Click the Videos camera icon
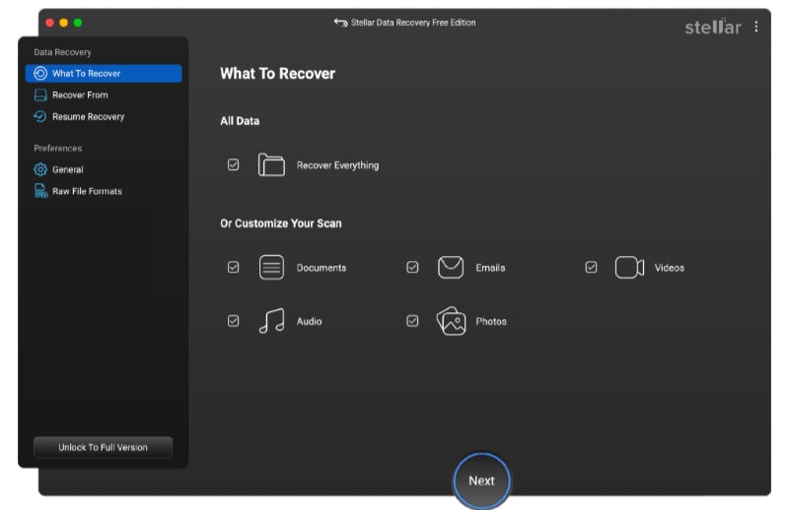The height and width of the screenshot is (510, 788). 629,268
